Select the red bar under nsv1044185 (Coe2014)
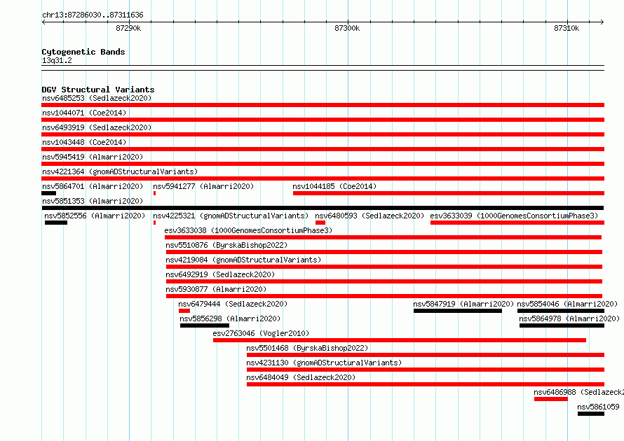This screenshot has height=441, width=624. tap(449, 193)
